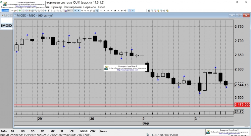Click the zoom out magnifier icon

coord(88,11)
